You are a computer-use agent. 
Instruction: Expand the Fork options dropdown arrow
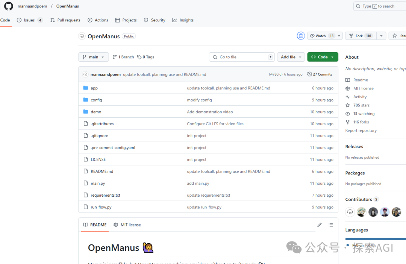381,36
